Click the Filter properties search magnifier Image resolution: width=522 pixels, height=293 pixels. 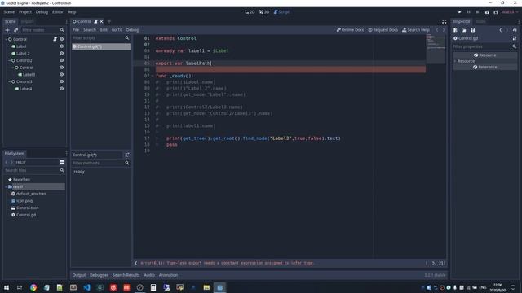click(515, 47)
